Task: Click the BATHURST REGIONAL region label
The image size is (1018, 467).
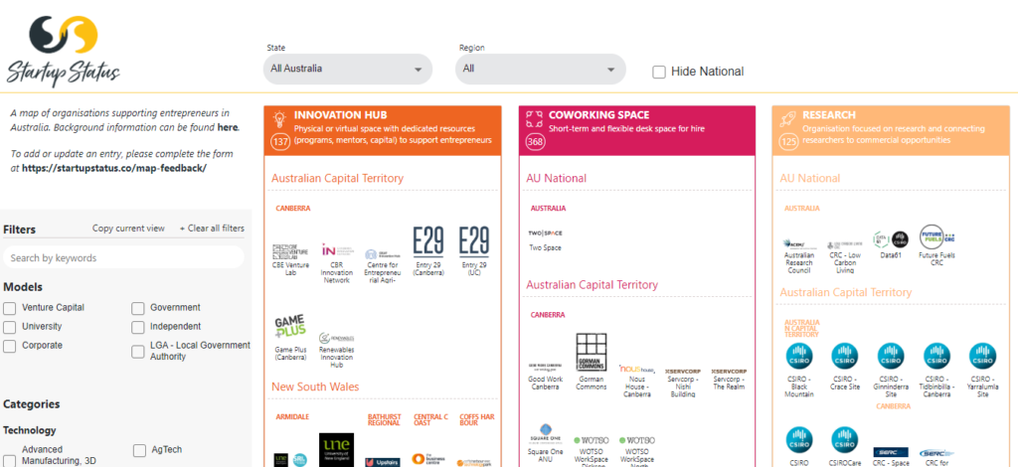Action: pos(385,419)
